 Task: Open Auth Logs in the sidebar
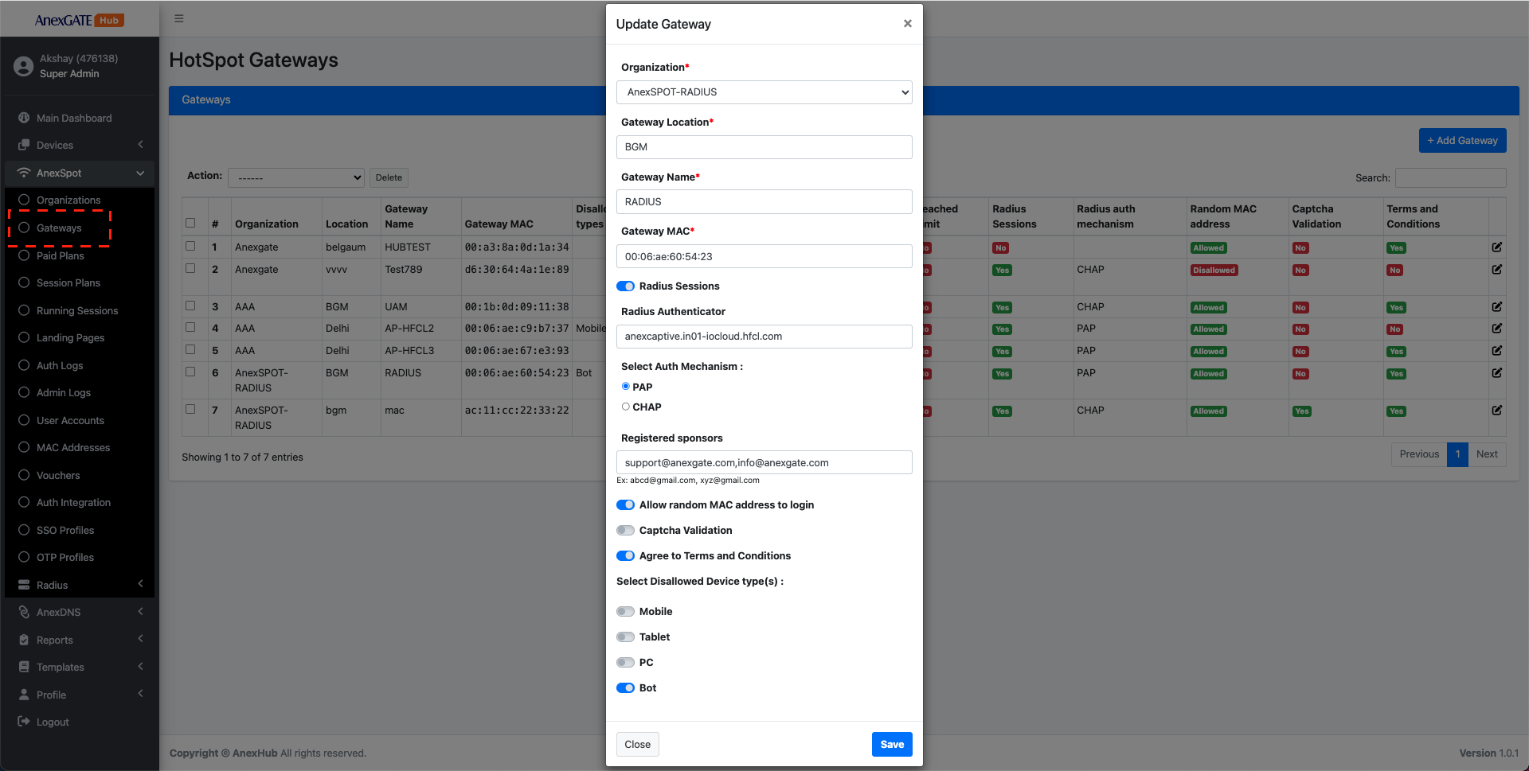pyautogui.click(x=58, y=365)
